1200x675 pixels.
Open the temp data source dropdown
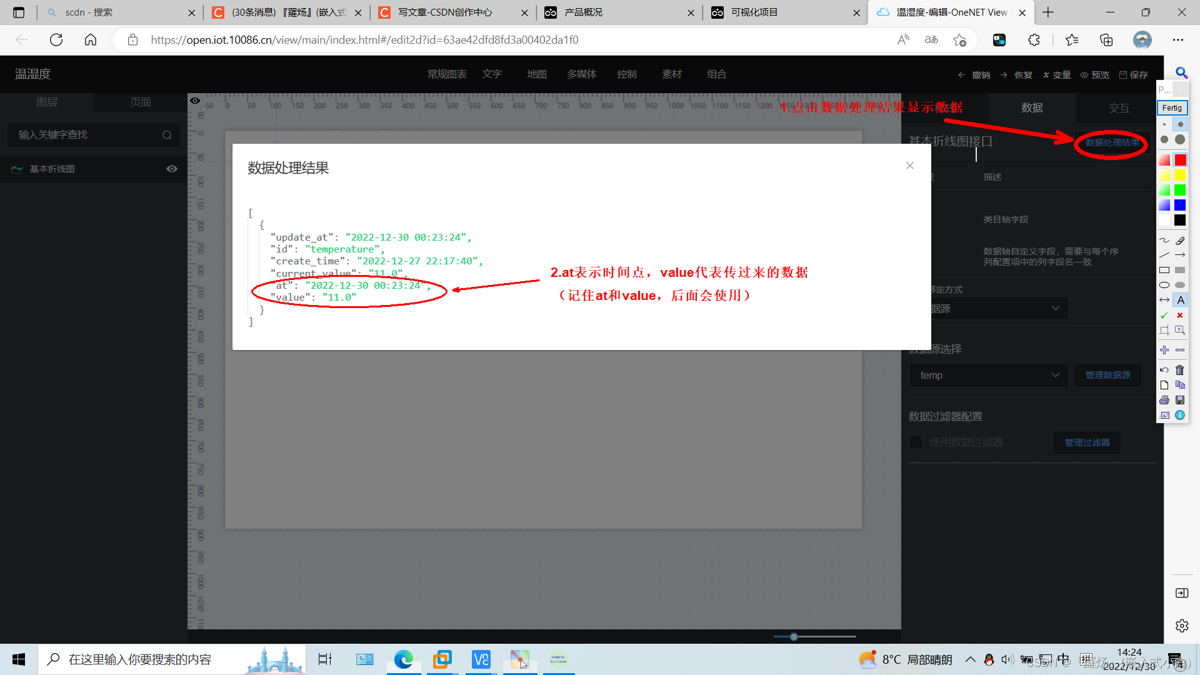click(987, 375)
